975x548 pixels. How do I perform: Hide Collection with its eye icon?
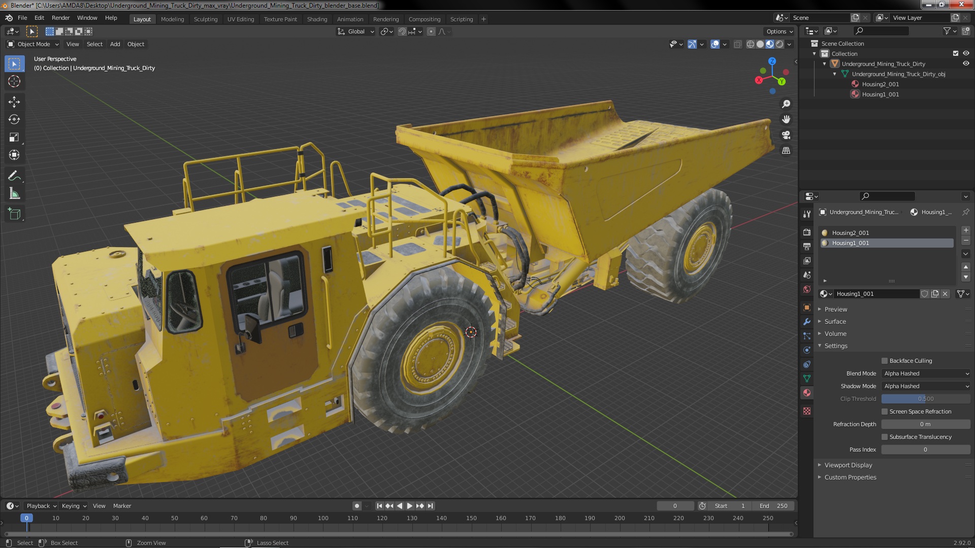tap(966, 53)
